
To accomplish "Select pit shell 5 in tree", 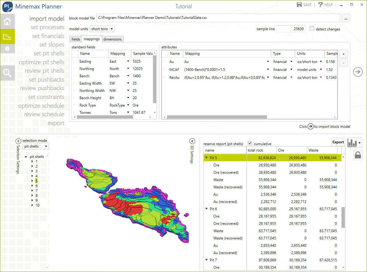I will click(36, 181).
